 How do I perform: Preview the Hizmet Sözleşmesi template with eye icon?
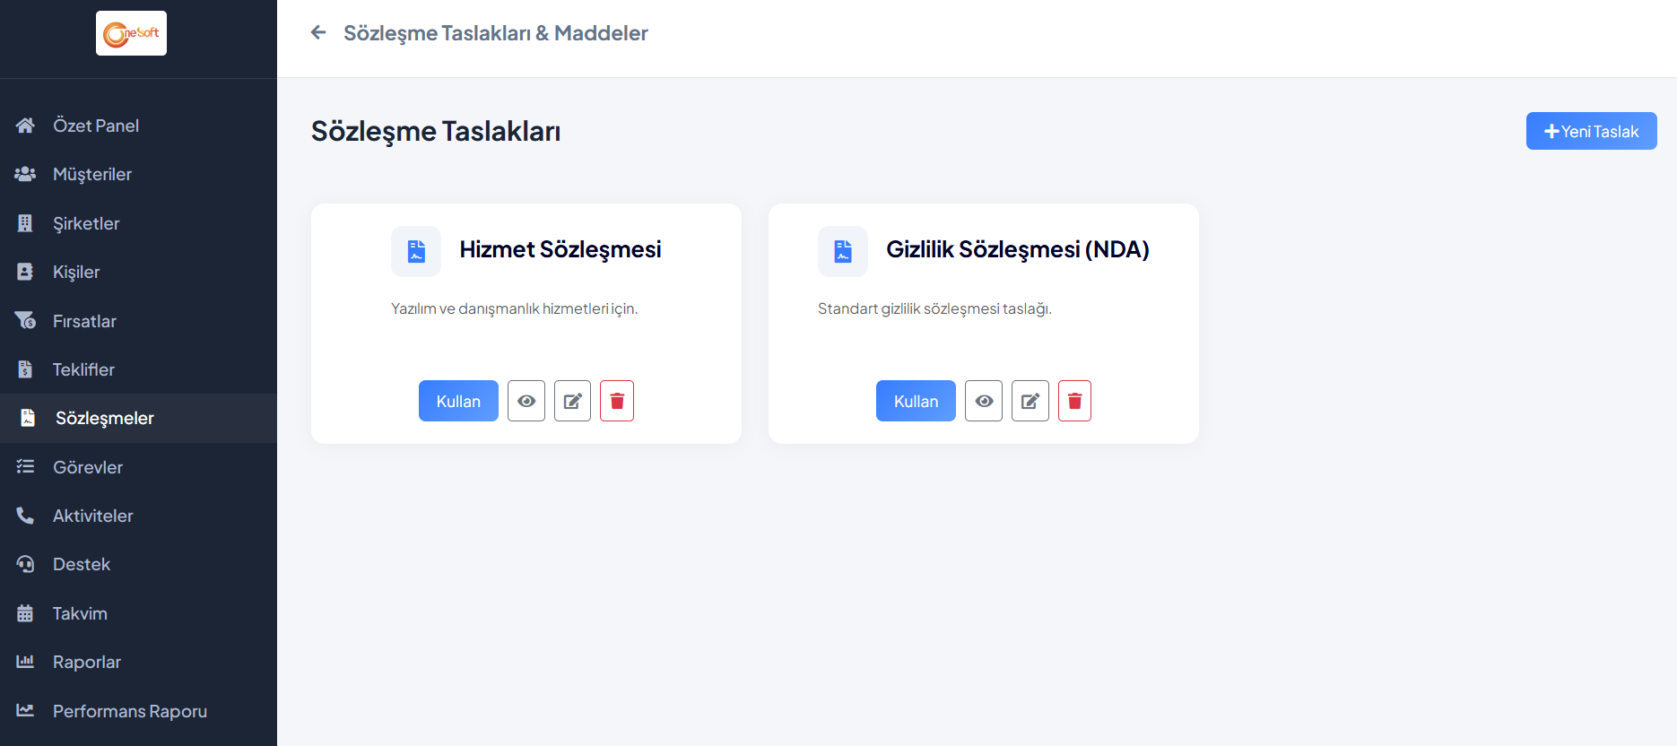tap(526, 401)
